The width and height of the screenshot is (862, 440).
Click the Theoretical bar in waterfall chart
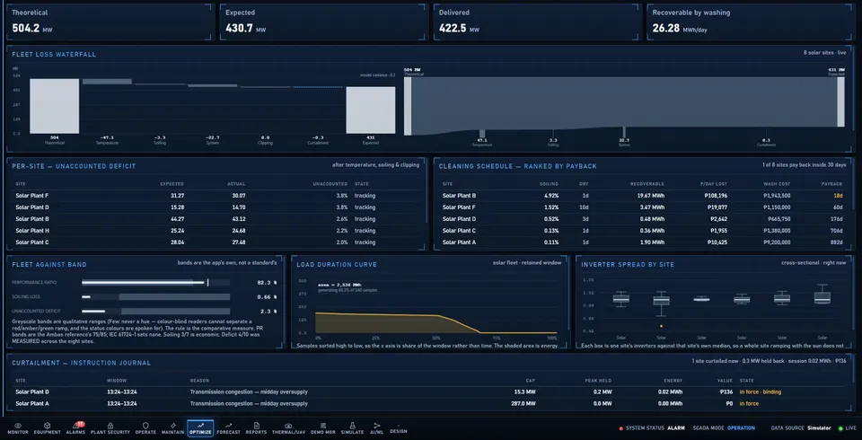[x=55, y=106]
